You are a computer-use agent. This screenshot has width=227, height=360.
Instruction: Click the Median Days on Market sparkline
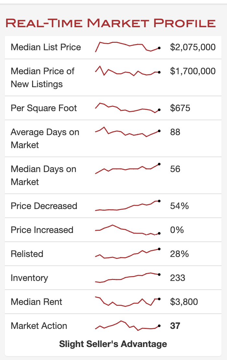(x=127, y=169)
